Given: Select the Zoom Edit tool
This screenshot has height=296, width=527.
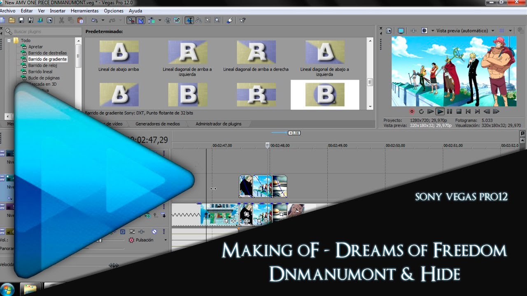Looking at the screenshot, I should [x=217, y=20].
